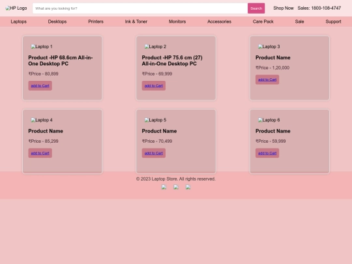
Task: Add HP 75.6 cm (27) All-in-One to cart
Action: coord(154,86)
